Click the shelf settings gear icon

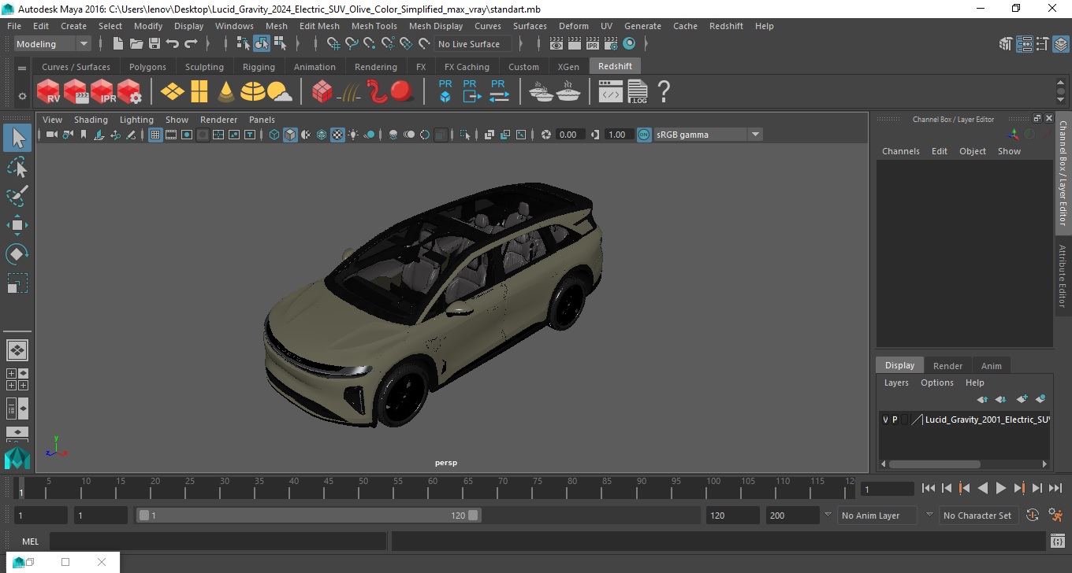point(22,96)
